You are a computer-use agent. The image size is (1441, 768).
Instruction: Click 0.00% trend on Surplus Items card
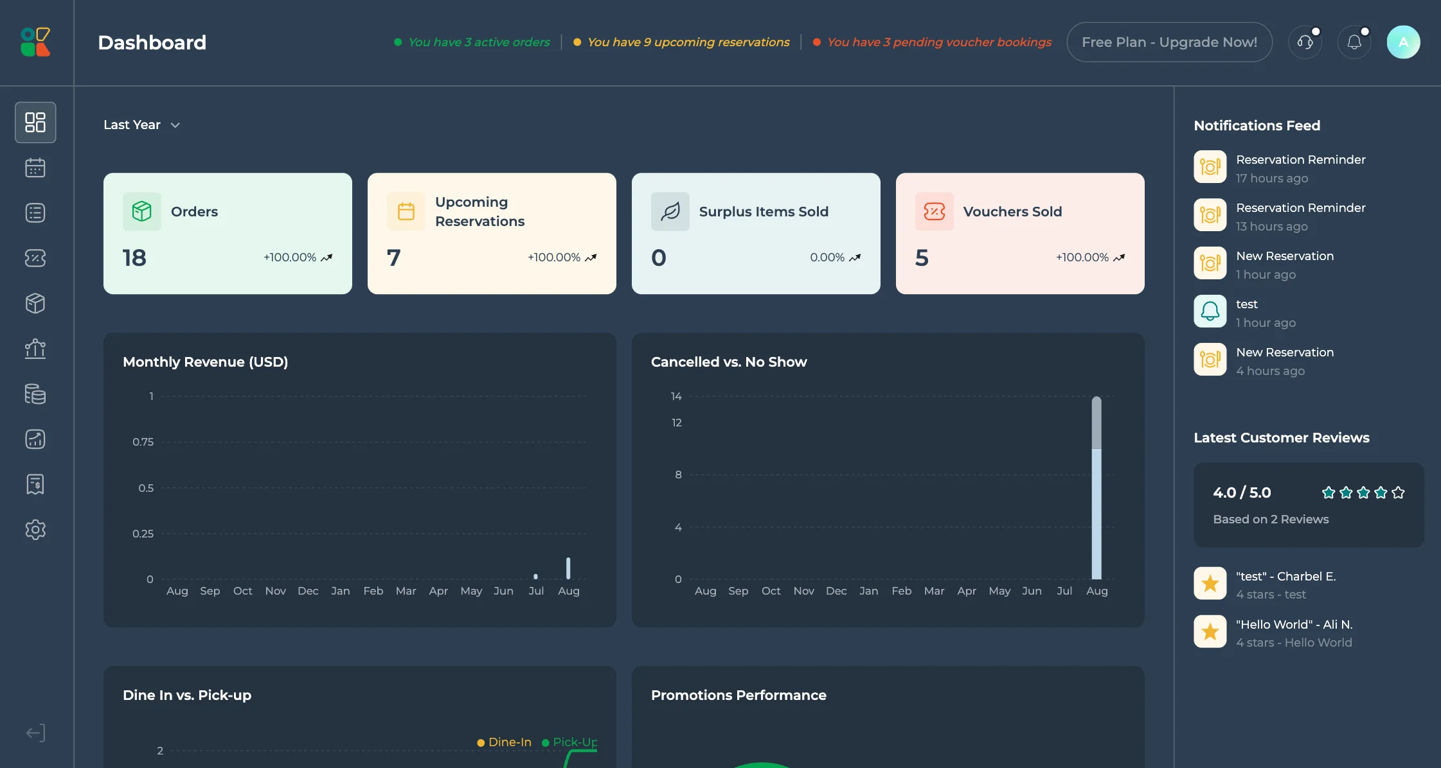coord(835,257)
